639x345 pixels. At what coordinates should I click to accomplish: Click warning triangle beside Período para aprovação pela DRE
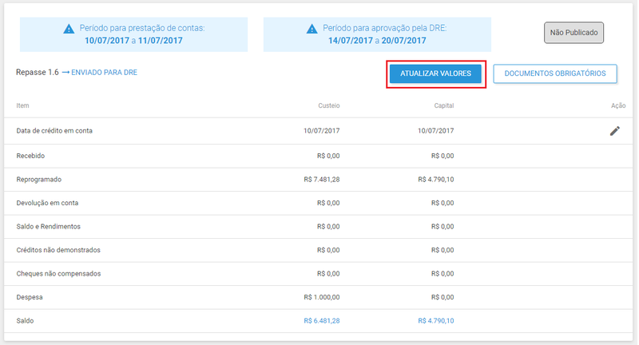pyautogui.click(x=312, y=29)
